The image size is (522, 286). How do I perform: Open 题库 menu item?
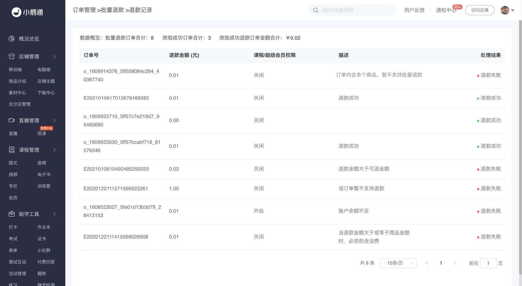pyautogui.click(x=42, y=273)
